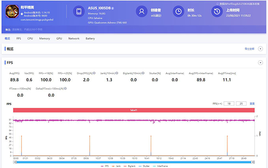
Task: Toggle the Jank series in chart legend
Action: [x=116, y=166]
